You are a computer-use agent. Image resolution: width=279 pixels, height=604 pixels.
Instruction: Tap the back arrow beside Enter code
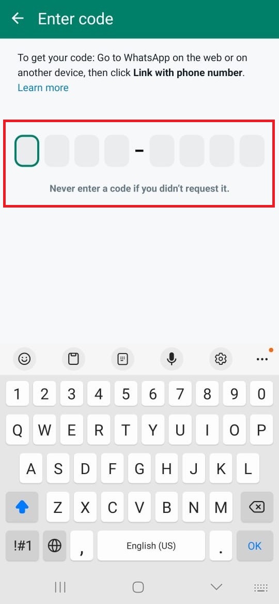coord(18,18)
